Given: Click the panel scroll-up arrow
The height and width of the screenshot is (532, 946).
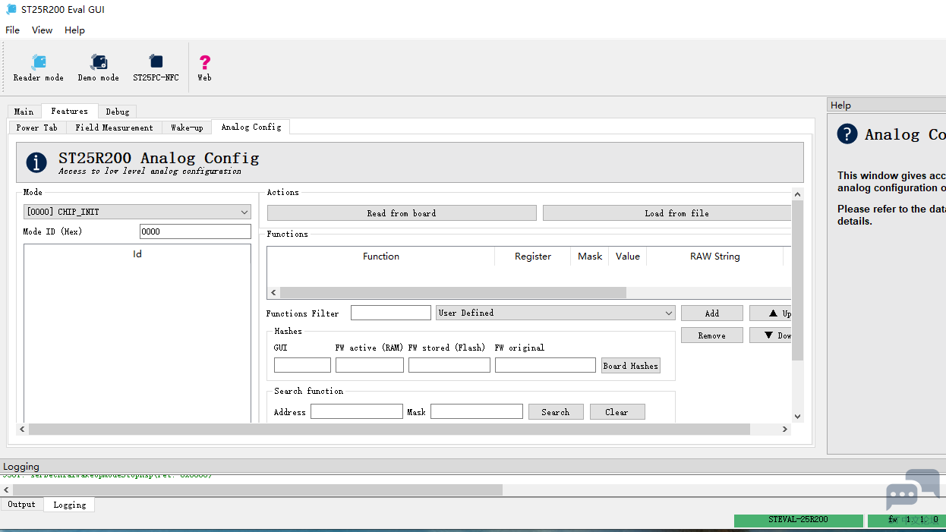Looking at the screenshot, I should (797, 194).
